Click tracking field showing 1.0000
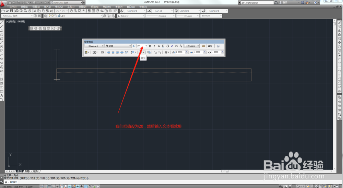The width and height of the screenshot is (343, 188). (198, 52)
